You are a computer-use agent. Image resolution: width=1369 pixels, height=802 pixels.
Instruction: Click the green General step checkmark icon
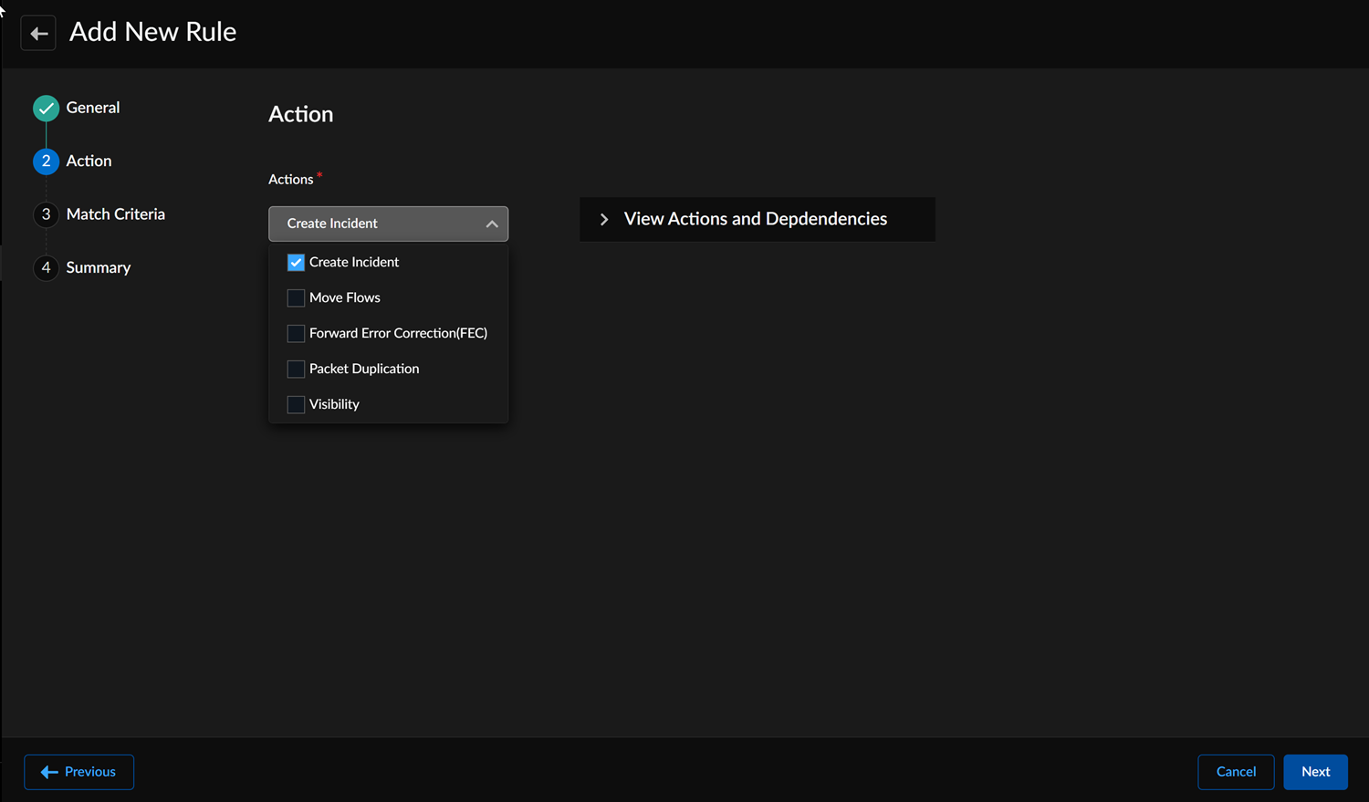tap(46, 109)
